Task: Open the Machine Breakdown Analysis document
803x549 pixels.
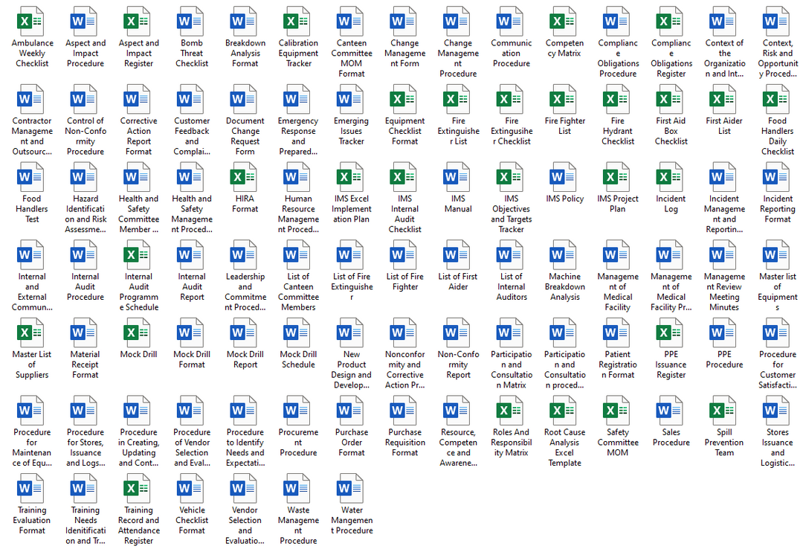Action: (x=564, y=255)
